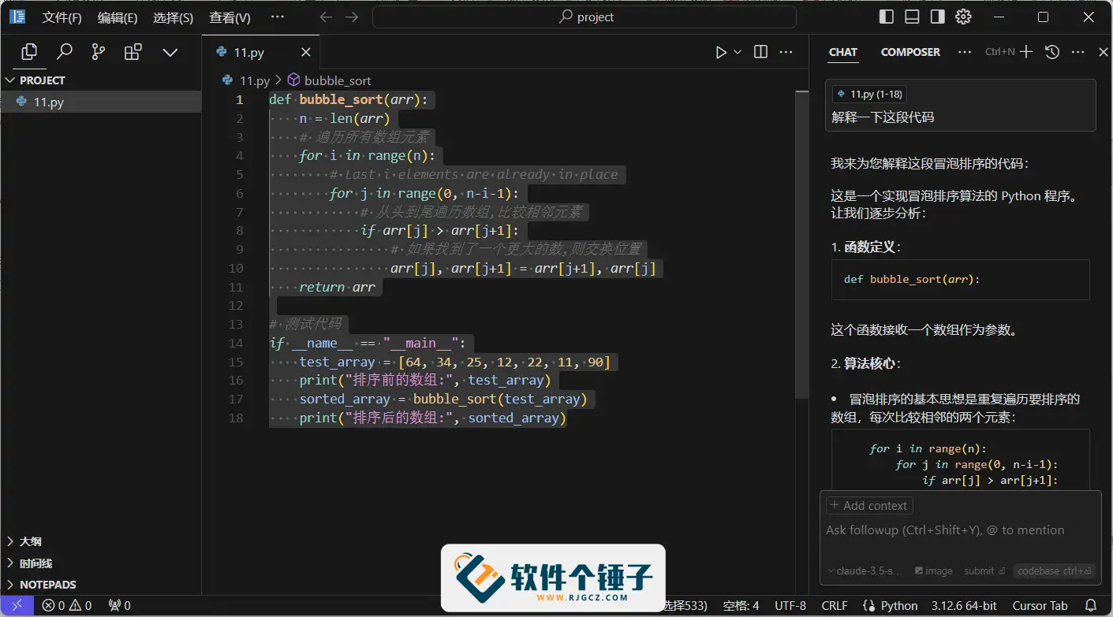Open remote window status bar icon

pyautogui.click(x=17, y=605)
